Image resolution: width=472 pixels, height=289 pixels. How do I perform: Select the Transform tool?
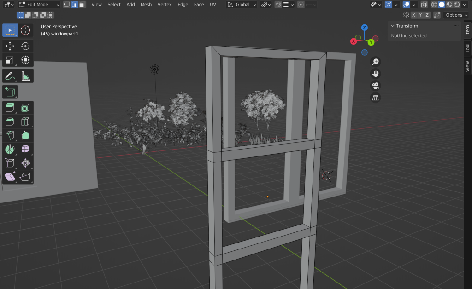click(25, 60)
